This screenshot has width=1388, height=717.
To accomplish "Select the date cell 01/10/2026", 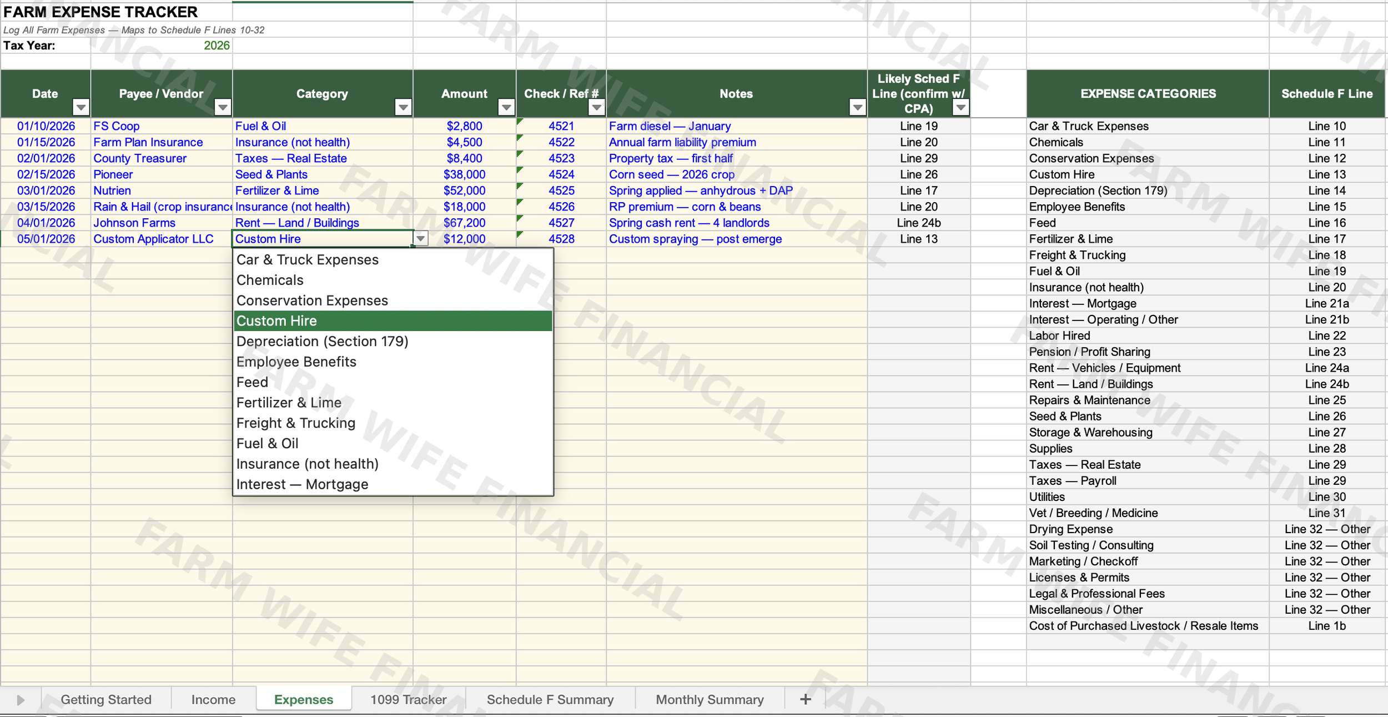I will (46, 126).
